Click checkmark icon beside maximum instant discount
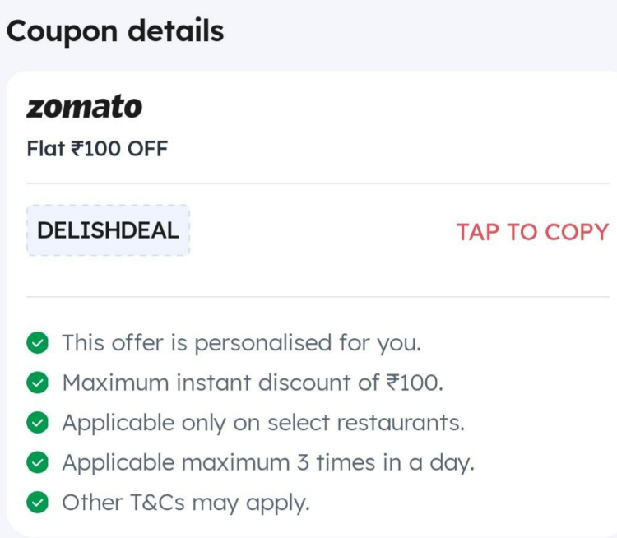 coord(37,383)
